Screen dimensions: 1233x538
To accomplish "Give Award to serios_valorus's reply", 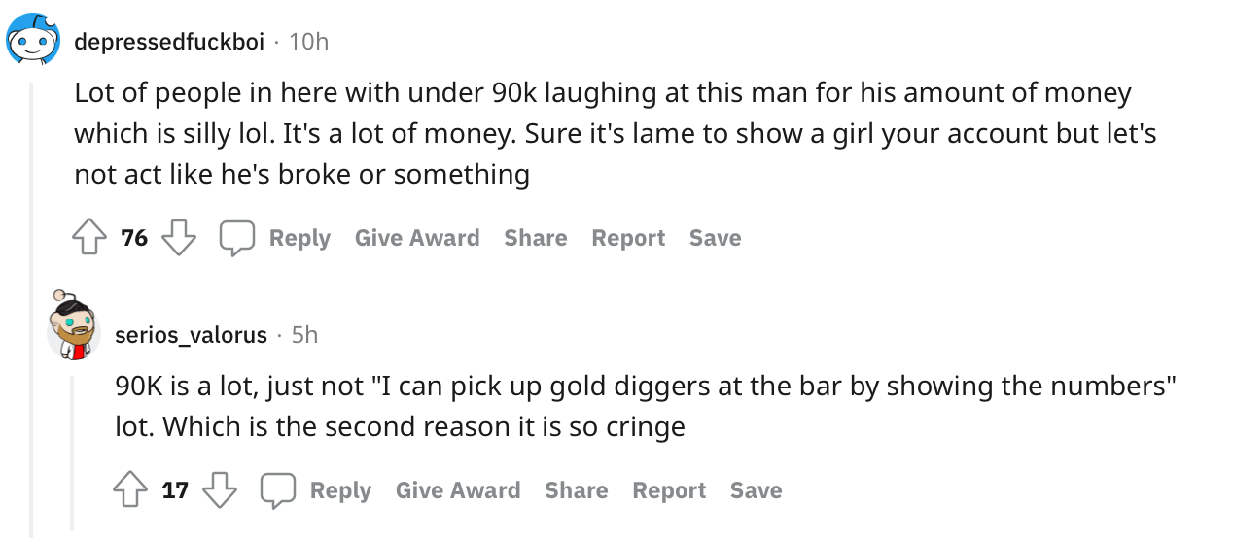I will coord(458,490).
